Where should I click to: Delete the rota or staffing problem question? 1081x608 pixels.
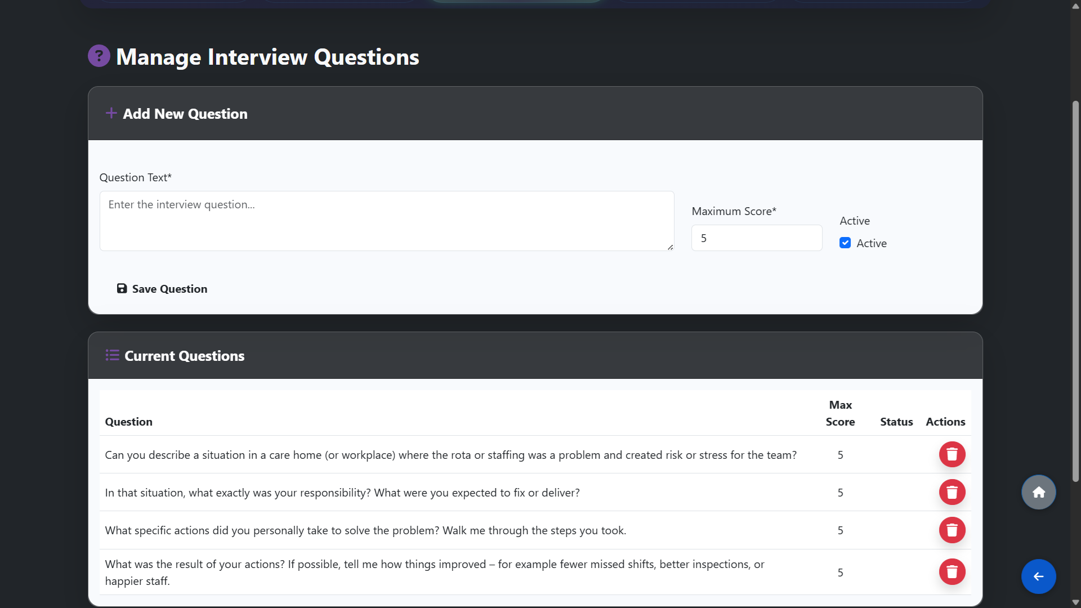click(x=952, y=454)
